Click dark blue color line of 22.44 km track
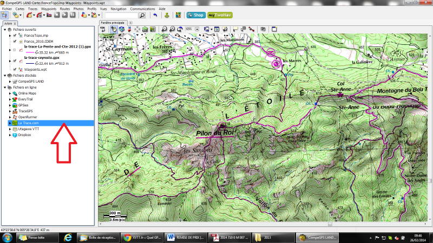 pyautogui.click(x=30, y=63)
